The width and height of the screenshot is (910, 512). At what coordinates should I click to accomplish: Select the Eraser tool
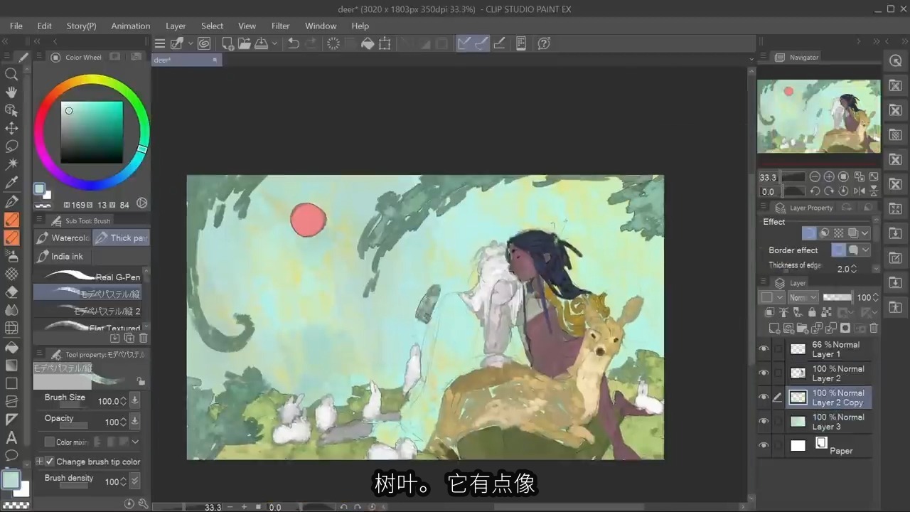click(11, 292)
